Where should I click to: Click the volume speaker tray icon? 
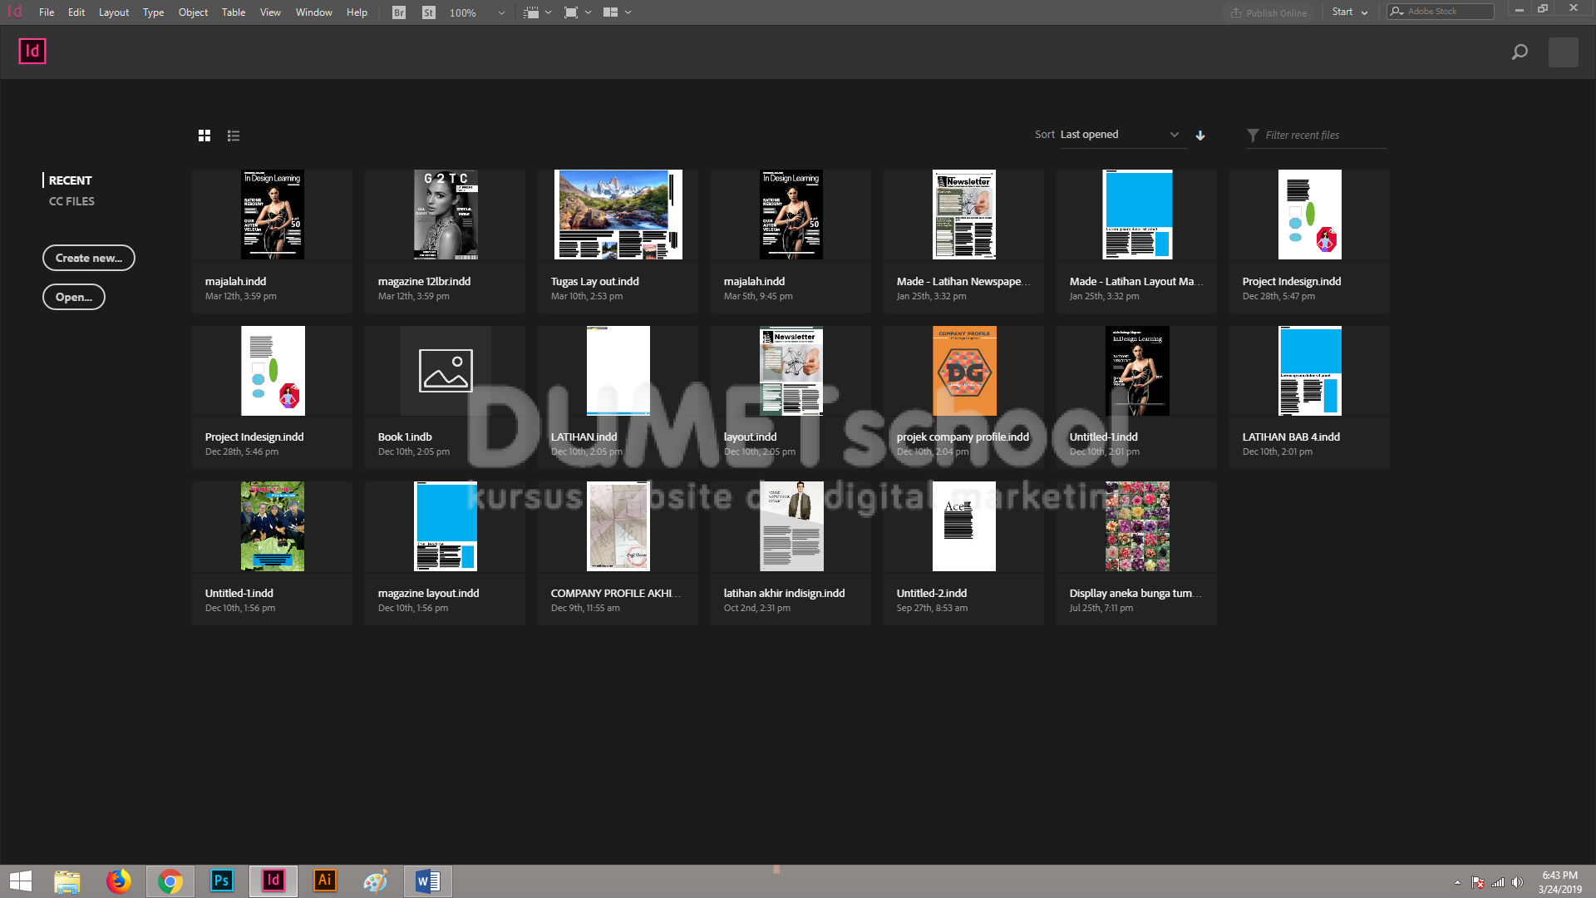[x=1517, y=882]
